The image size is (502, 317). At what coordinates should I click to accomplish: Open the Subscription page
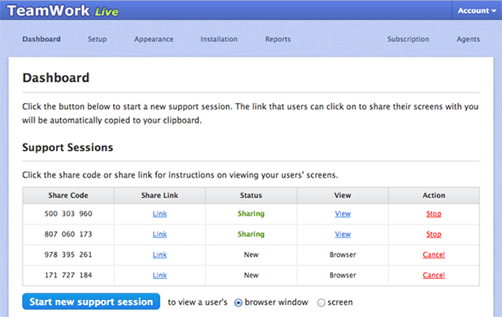(409, 39)
